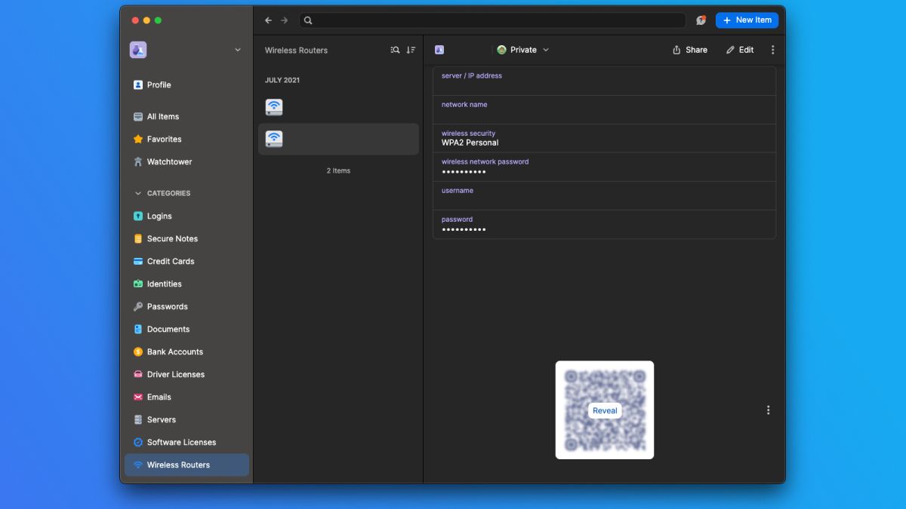Viewport: 906px width, 509px height.
Task: Open the Watchtower section
Action: pyautogui.click(x=169, y=161)
